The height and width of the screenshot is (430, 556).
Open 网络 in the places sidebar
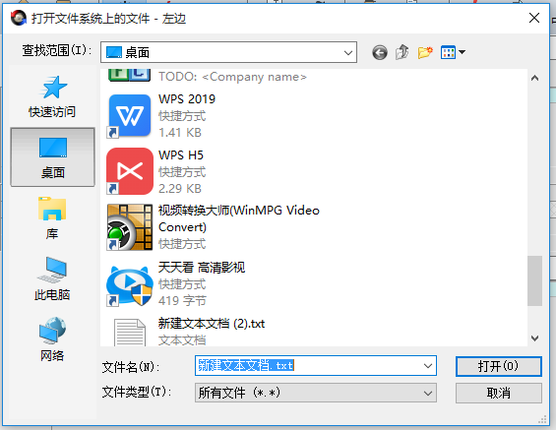(52, 339)
